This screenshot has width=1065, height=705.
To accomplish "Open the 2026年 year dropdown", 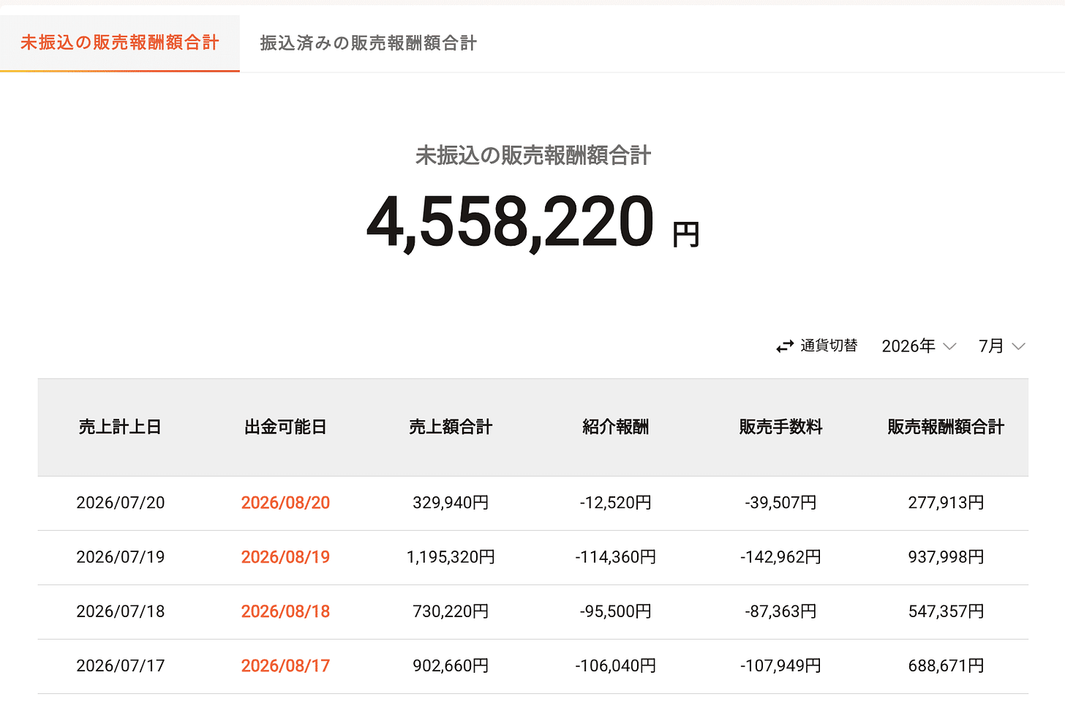I will (x=919, y=346).
